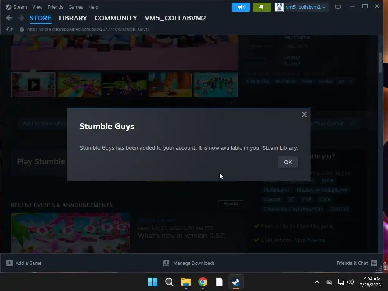Click the PvP tag
Image resolution: width=388 pixels, height=291 pixels.
tap(307, 199)
